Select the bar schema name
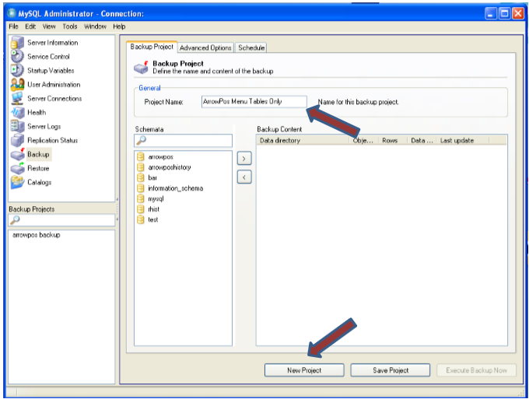This screenshot has height=399, width=529. pyautogui.click(x=152, y=178)
